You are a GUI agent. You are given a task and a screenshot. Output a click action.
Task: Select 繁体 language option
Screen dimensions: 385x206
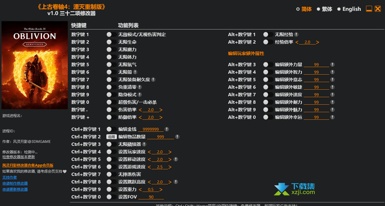324,9
